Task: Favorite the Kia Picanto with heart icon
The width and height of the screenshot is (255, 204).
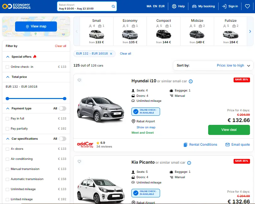Action: point(79,161)
